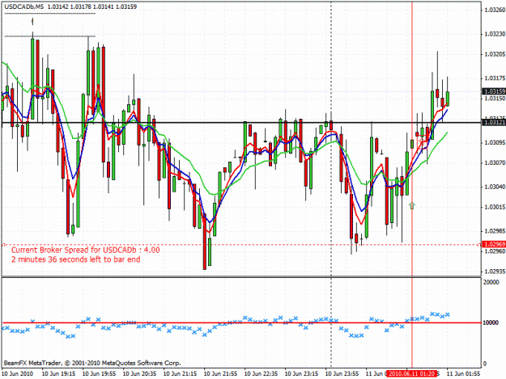Click the 'Current Broker Spread for USDCADb : 4.00' text
This screenshot has width=506, height=379.
click(86, 250)
